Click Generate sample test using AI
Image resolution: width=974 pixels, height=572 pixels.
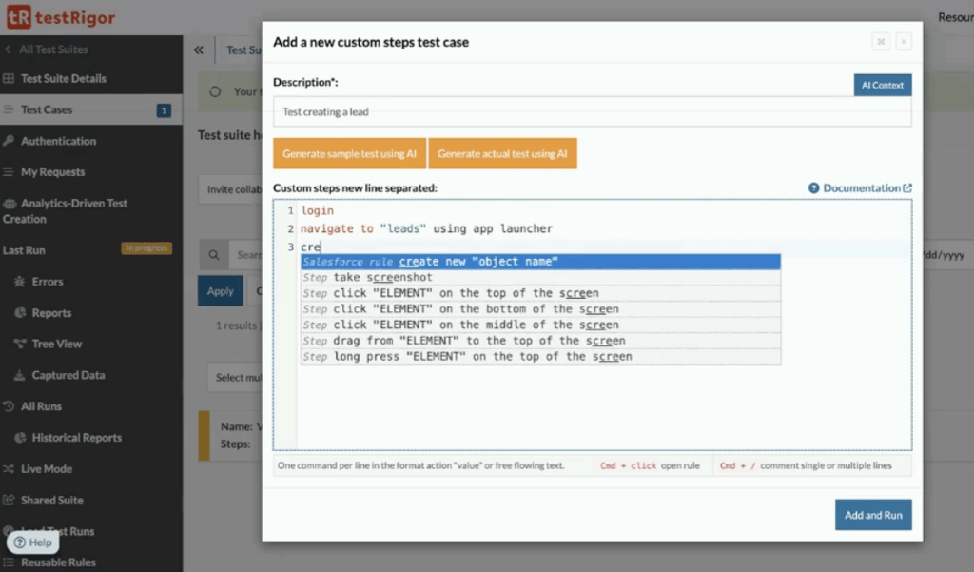coord(349,153)
